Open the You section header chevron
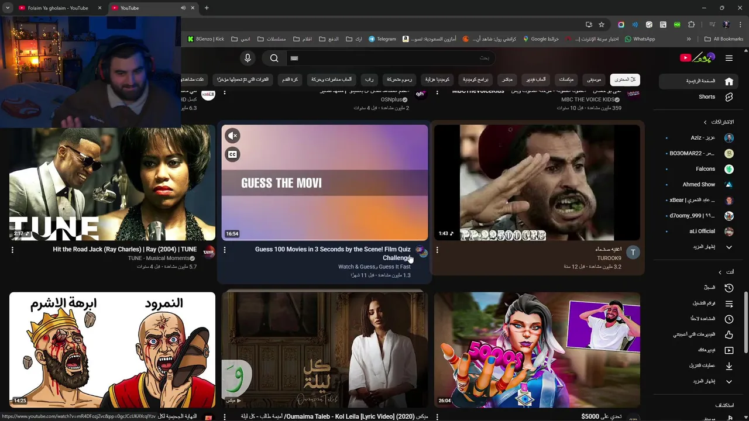This screenshot has width=749, height=421. [720, 272]
